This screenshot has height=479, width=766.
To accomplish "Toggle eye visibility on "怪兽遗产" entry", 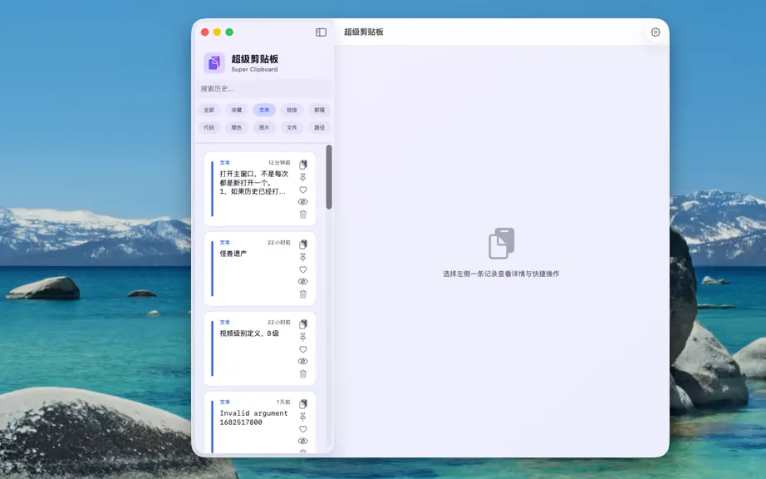I will [303, 282].
